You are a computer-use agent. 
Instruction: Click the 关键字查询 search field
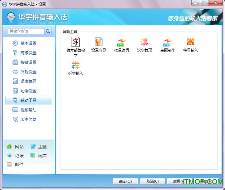pos(26,31)
